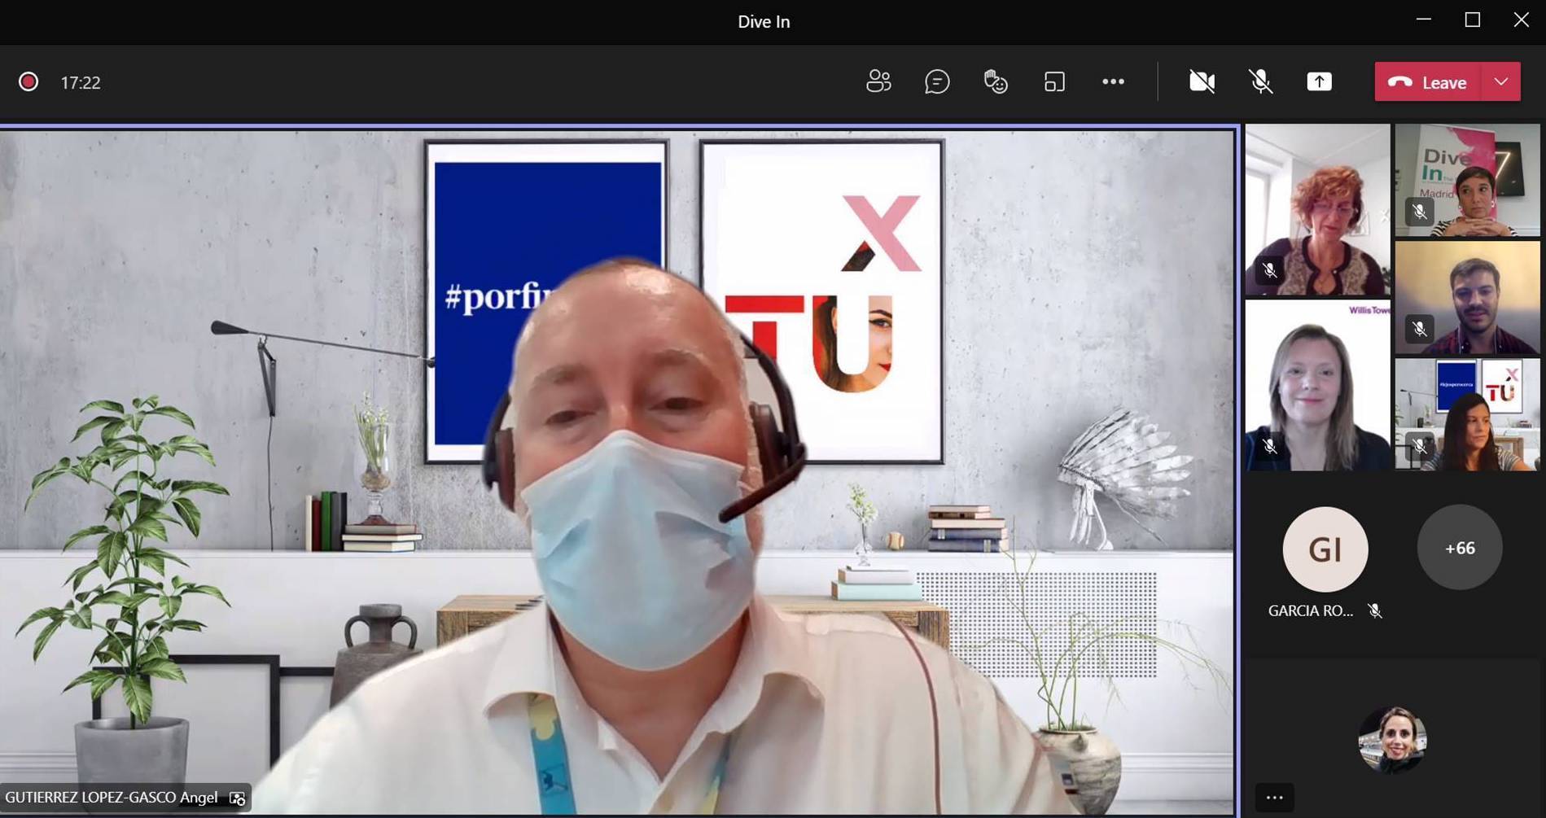This screenshot has height=818, width=1546.
Task: Select the Dive In Madrid video tile
Action: tap(1467, 180)
